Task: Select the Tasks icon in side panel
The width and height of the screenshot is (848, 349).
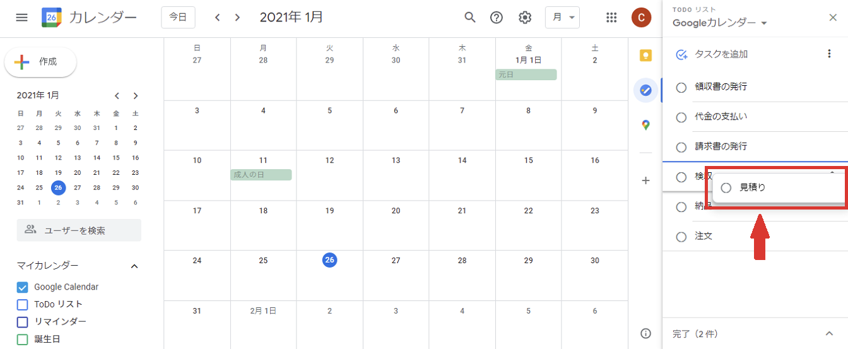Action: (645, 90)
